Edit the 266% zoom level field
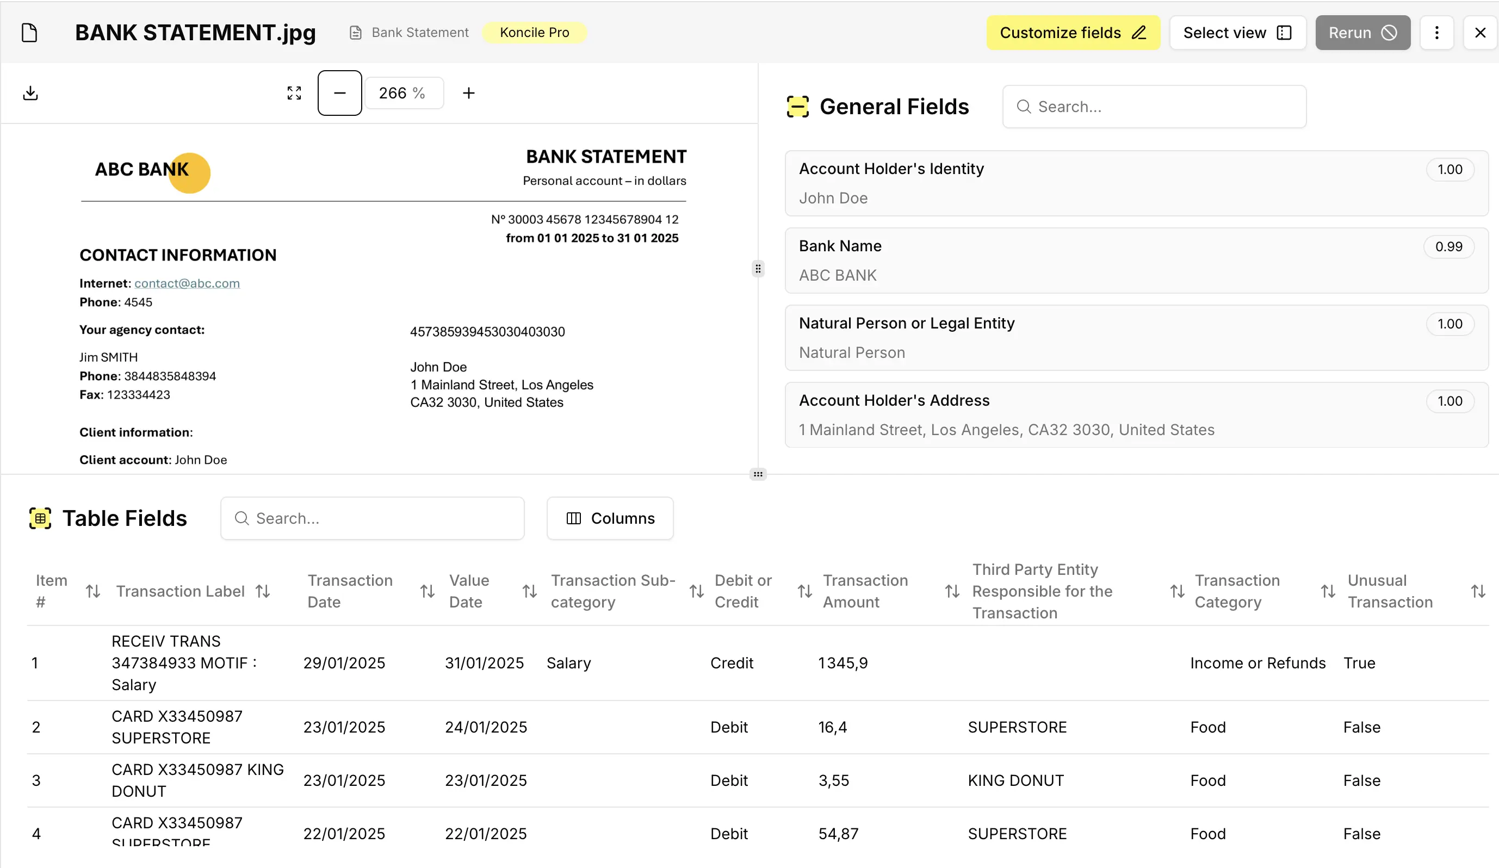 404,93
